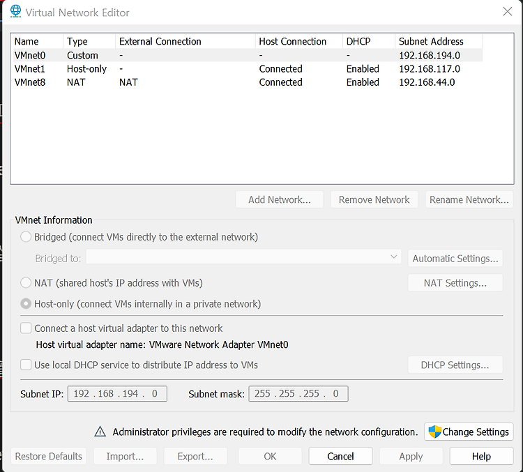Click the Host-only type cell
The width and height of the screenshot is (523, 472).
click(86, 69)
